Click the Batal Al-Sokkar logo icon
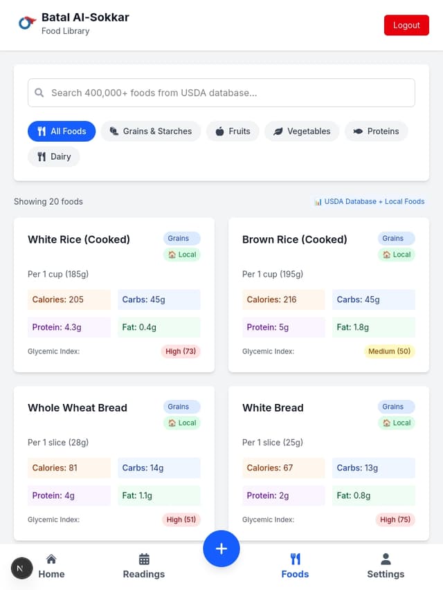This screenshot has width=443, height=590. click(27, 23)
